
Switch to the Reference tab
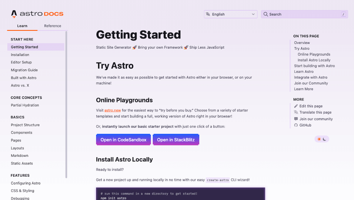[x=53, y=26]
